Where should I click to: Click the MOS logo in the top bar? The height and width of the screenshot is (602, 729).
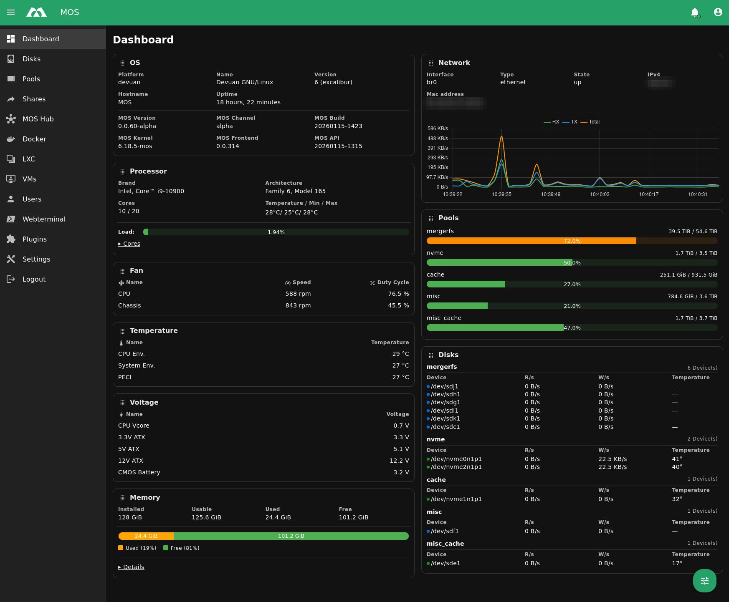coord(37,12)
